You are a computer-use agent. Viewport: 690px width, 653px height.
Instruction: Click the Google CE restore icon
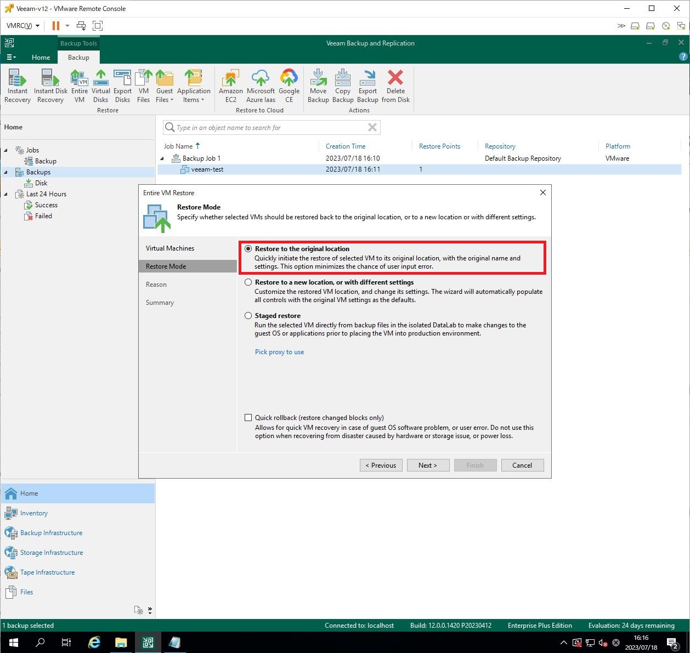click(289, 86)
